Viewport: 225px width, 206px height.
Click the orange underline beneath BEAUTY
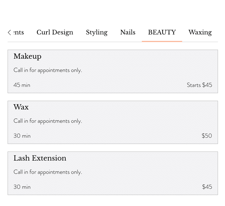pos(162,41)
